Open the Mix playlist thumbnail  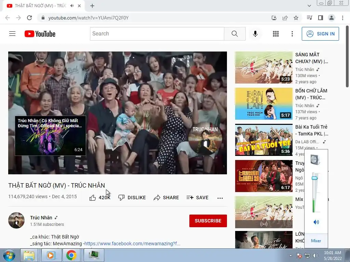[264, 212]
